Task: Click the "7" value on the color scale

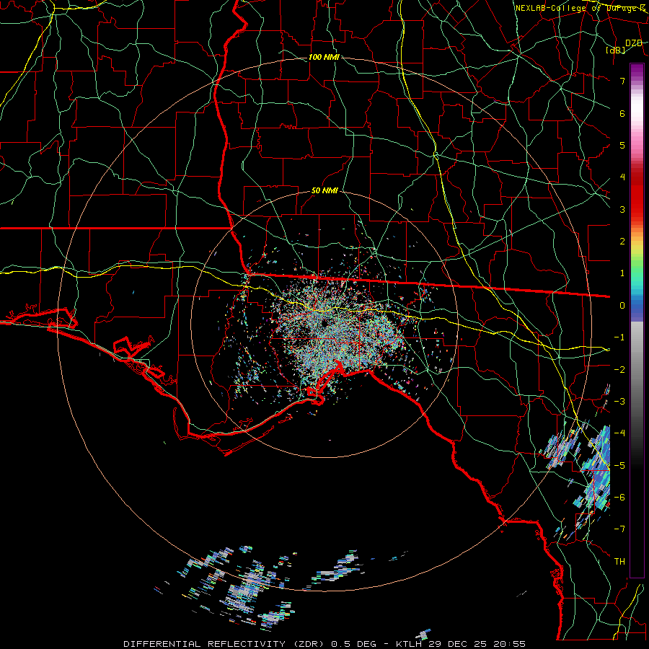Action: click(622, 81)
